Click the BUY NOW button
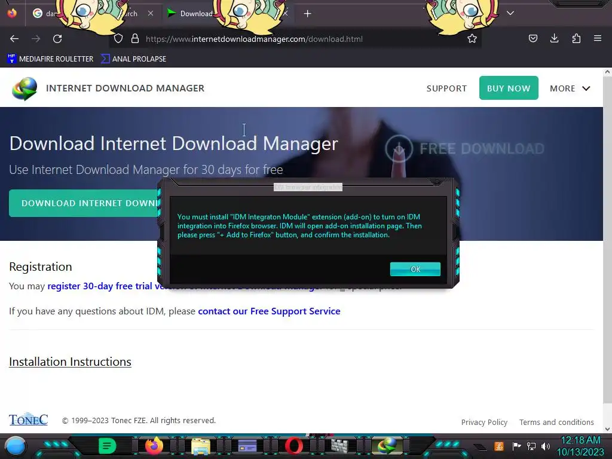Screen dimensions: 612x459 (509, 88)
